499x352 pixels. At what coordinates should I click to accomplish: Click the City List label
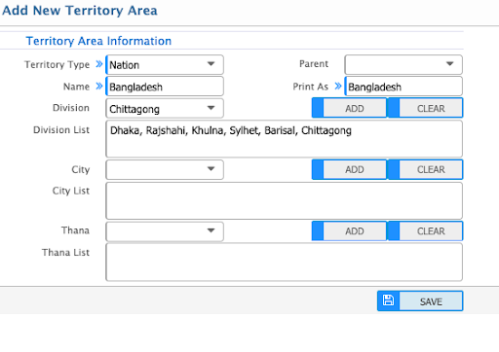pos(71,191)
